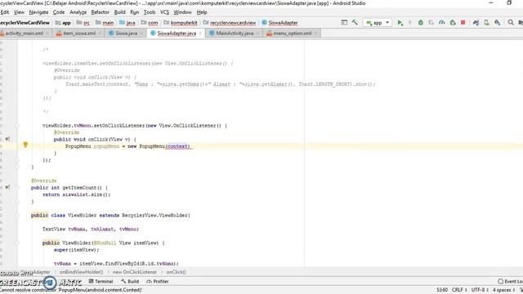Screen dimensions: 523x294
Task: Close the MainActivity.java tab
Action: pos(257,33)
